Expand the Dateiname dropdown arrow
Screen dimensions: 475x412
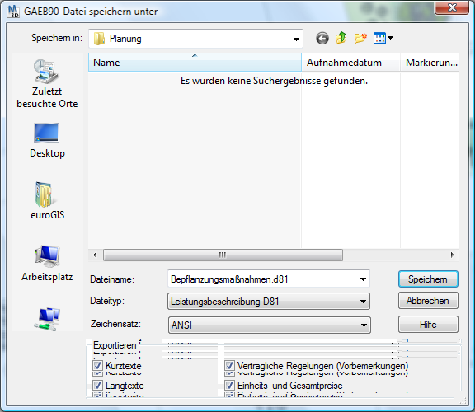[x=363, y=279]
